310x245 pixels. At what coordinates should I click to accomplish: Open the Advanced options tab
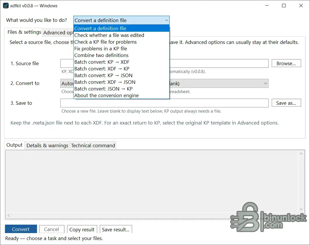click(58, 33)
